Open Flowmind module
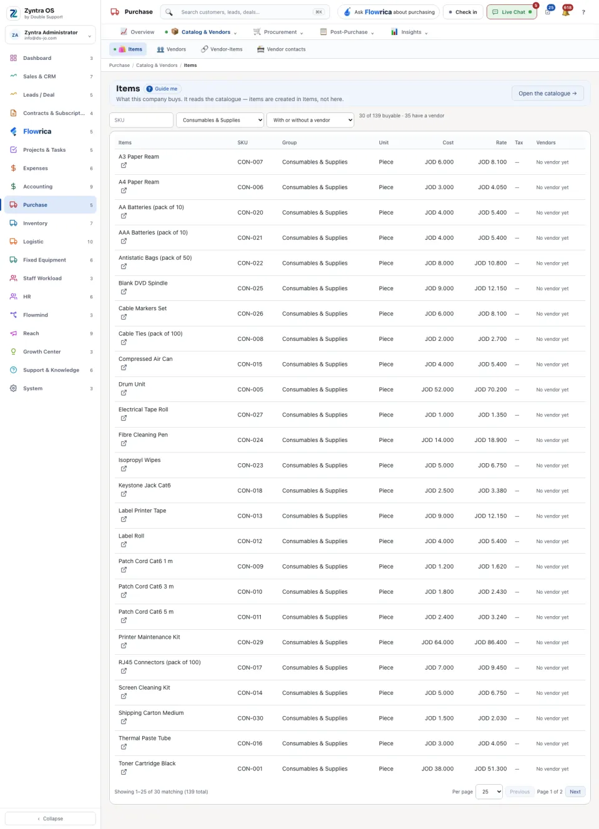The height and width of the screenshot is (829, 599). pyautogui.click(x=50, y=315)
